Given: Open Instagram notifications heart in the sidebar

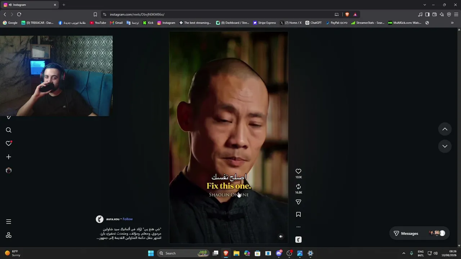Looking at the screenshot, I should (9, 144).
